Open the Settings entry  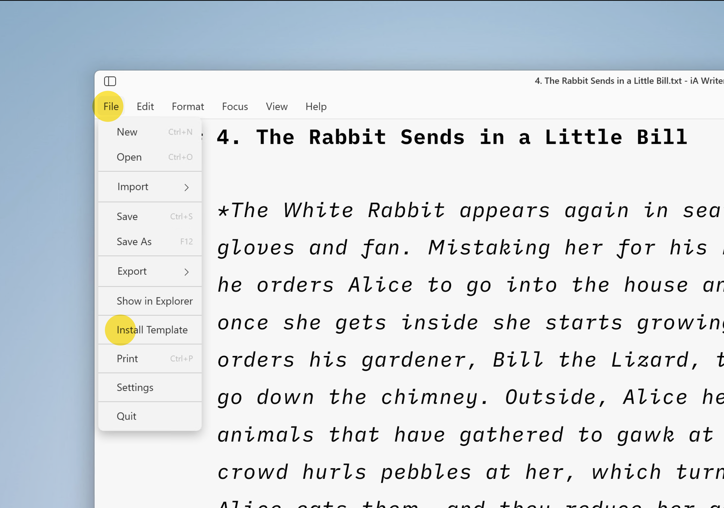(x=135, y=387)
